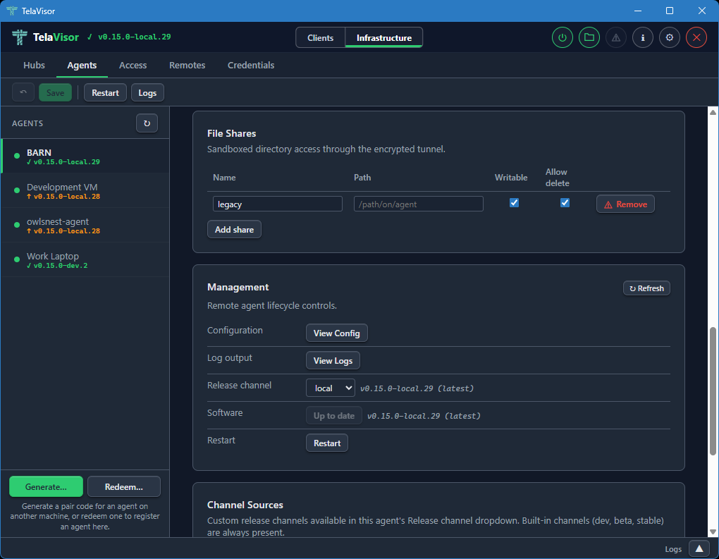Image resolution: width=719 pixels, height=559 pixels.
Task: Click the share Name field containing legacy
Action: tap(278, 204)
